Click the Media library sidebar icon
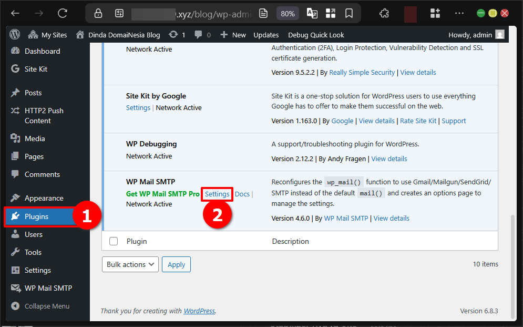 coord(15,138)
